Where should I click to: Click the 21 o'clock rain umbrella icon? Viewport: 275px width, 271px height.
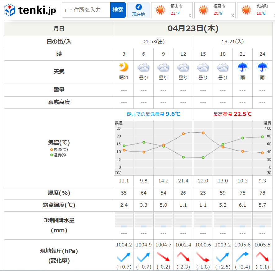point(242,67)
